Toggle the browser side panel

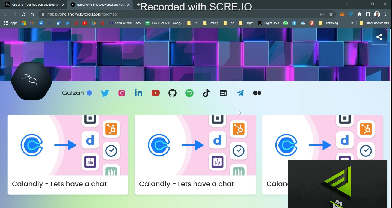pyautogui.click(x=368, y=14)
